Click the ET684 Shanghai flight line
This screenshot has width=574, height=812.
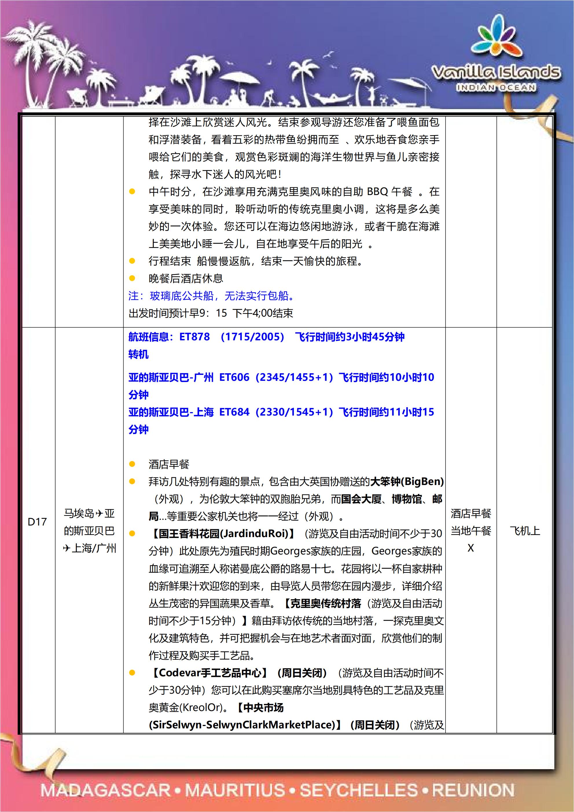pyautogui.click(x=281, y=420)
